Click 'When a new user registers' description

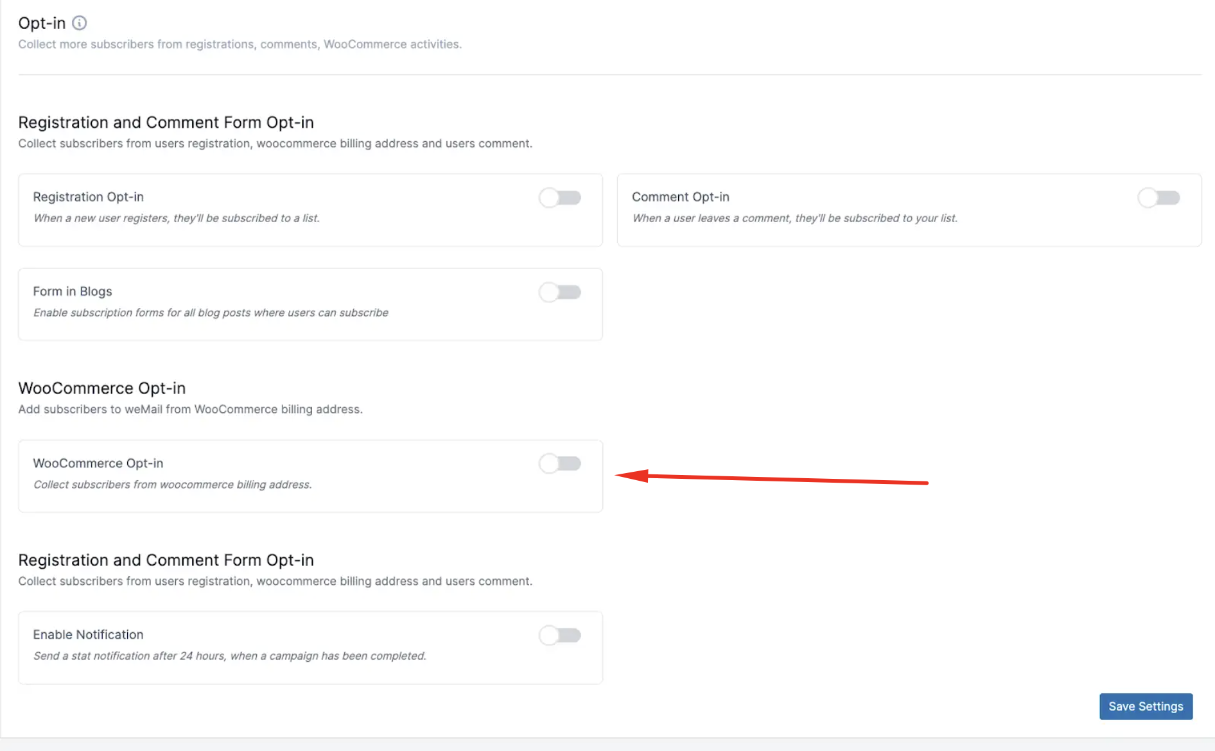click(x=176, y=218)
